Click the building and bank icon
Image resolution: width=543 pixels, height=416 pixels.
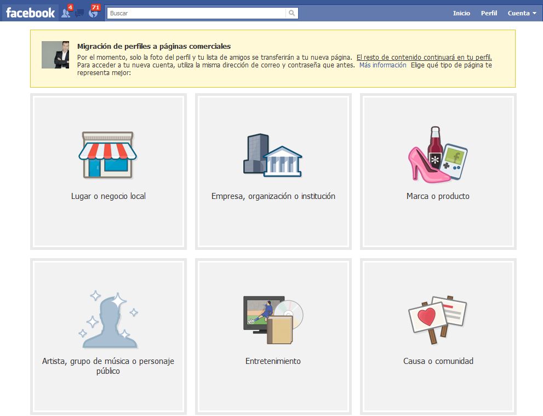[273, 155]
